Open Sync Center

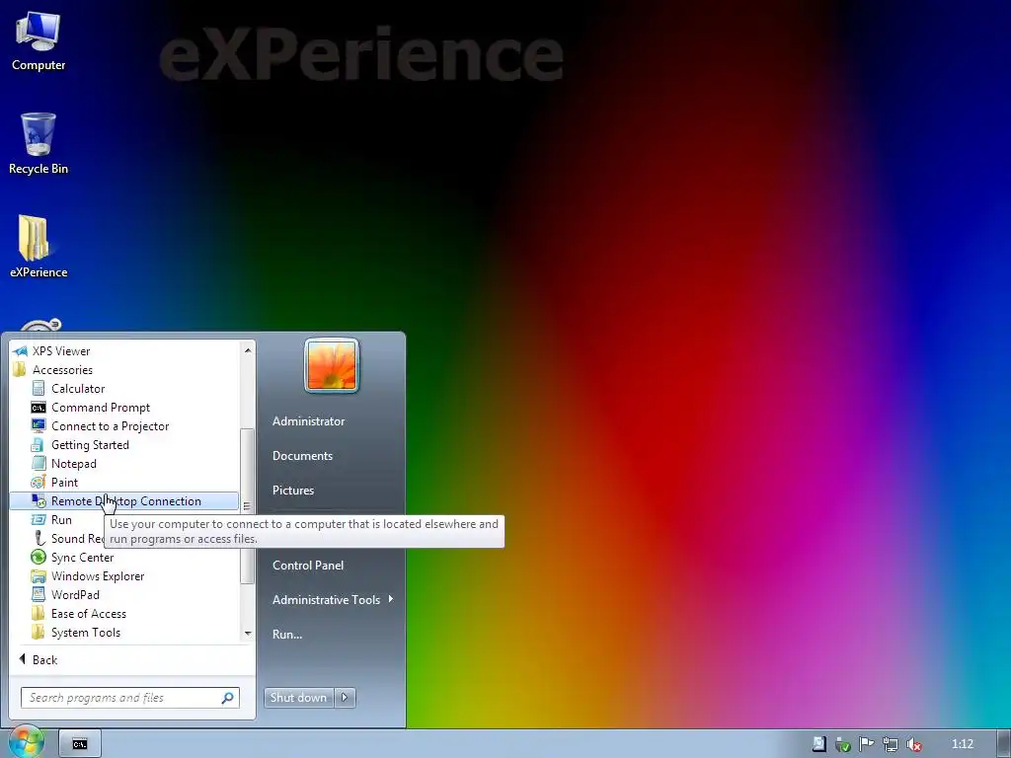point(82,558)
